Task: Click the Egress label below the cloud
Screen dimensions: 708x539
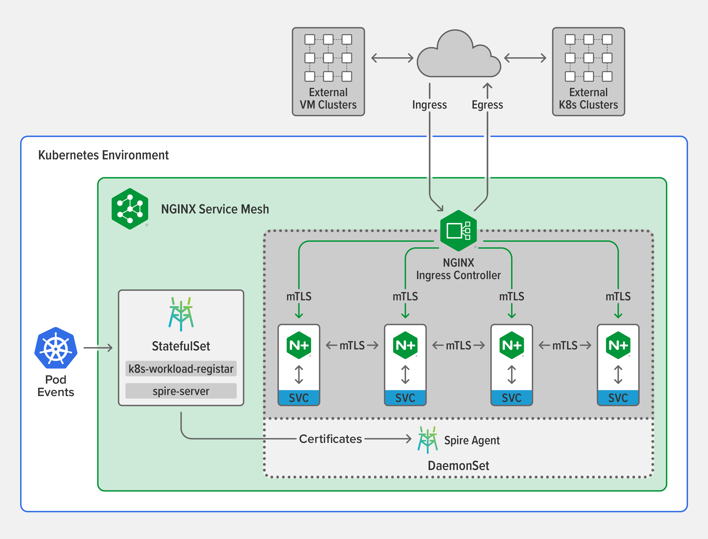Action: tap(487, 105)
